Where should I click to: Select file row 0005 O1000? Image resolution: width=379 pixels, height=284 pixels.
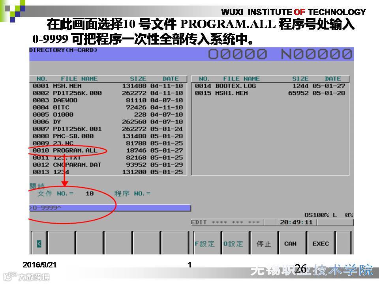pyautogui.click(x=108, y=115)
